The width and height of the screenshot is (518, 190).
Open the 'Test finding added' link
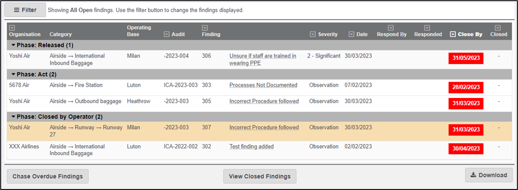tap(252, 147)
